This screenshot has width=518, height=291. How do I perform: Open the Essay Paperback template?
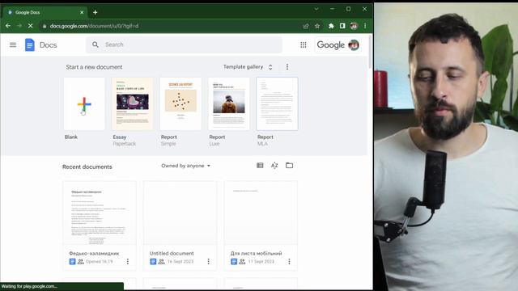coord(133,103)
